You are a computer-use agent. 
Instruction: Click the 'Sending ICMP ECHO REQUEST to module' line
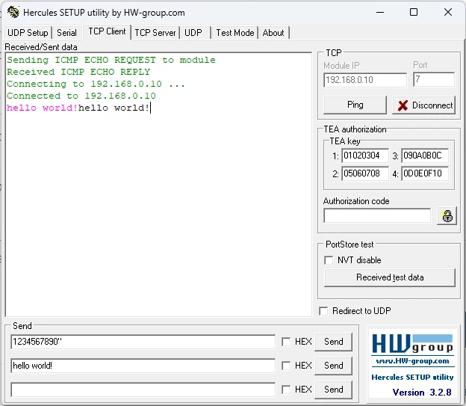(x=111, y=60)
